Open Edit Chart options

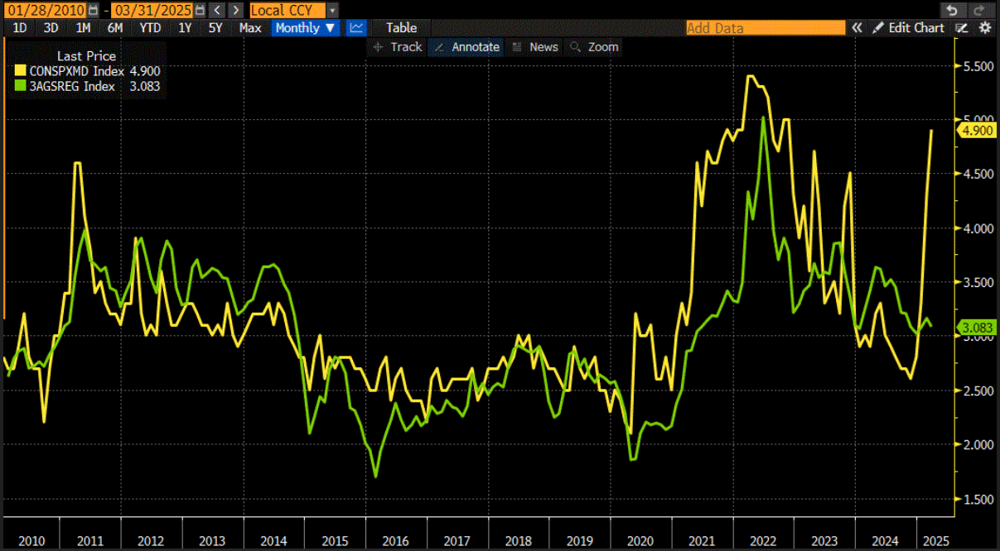click(x=908, y=27)
